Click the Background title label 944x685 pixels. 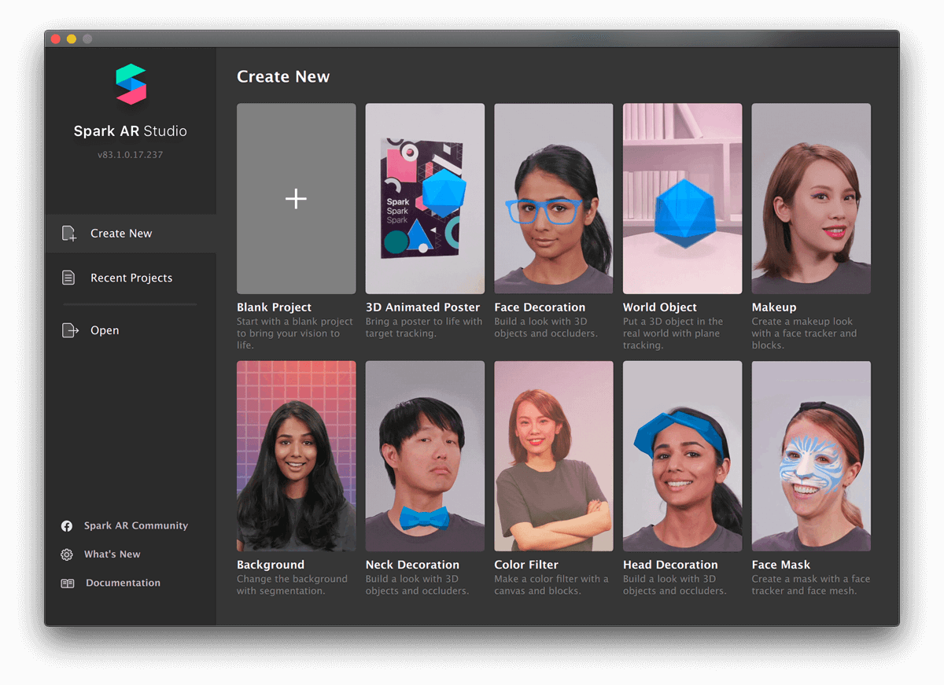pyautogui.click(x=271, y=565)
